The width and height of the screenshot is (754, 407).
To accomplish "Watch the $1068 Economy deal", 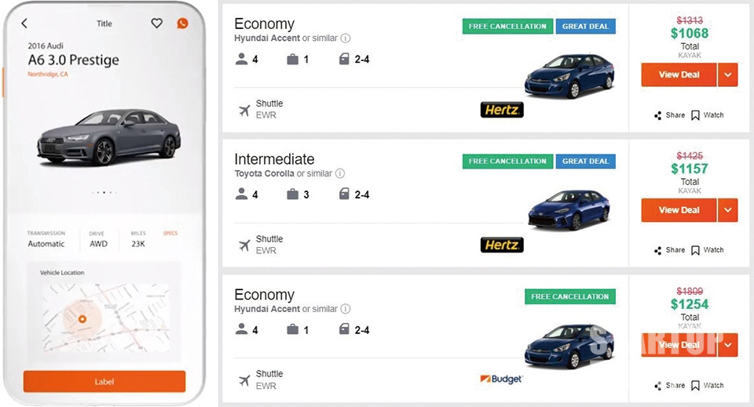I will pos(708,115).
